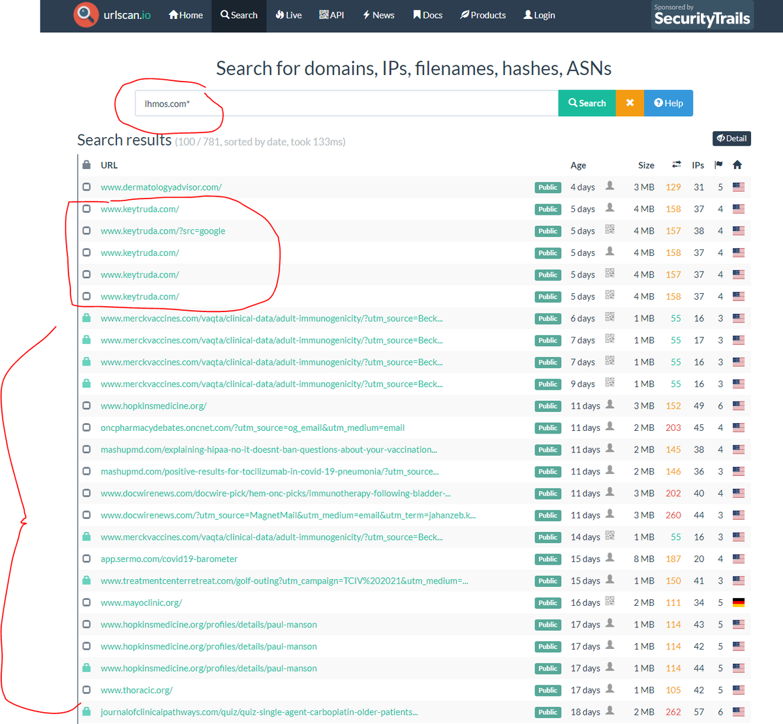Open the News navigation item

click(x=378, y=15)
